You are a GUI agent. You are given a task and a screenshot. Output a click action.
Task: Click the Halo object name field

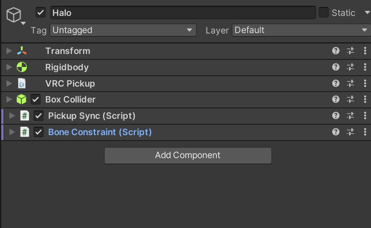pyautogui.click(x=183, y=13)
